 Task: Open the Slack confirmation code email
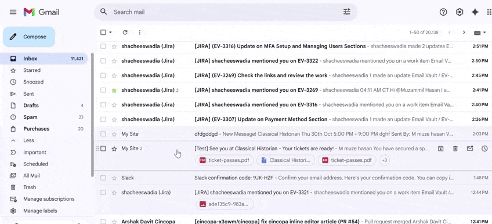click(294, 178)
